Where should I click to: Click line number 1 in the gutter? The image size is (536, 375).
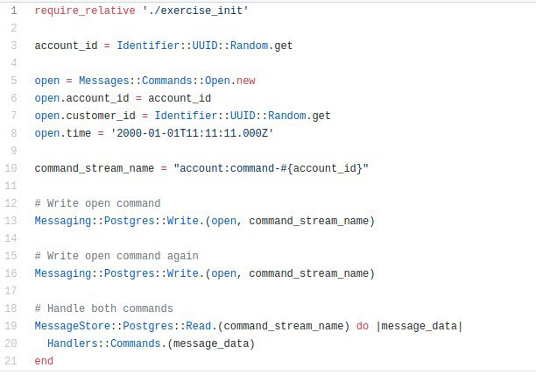point(13,11)
